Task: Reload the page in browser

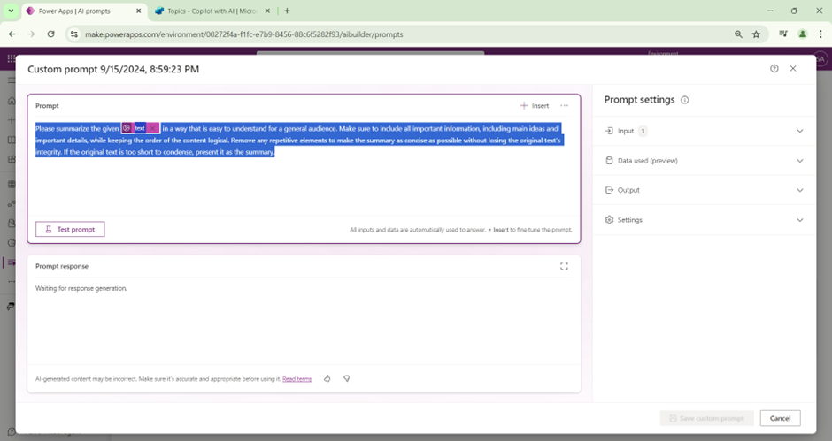Action: 50,34
